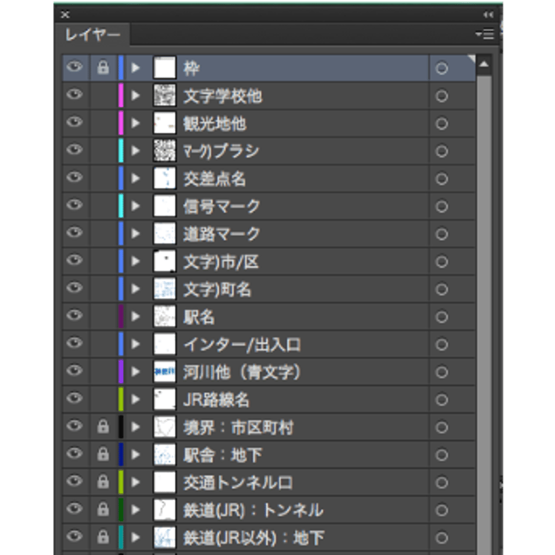Click the cyan color bar of 信号マーク
The width and height of the screenshot is (555, 555).
(x=121, y=206)
